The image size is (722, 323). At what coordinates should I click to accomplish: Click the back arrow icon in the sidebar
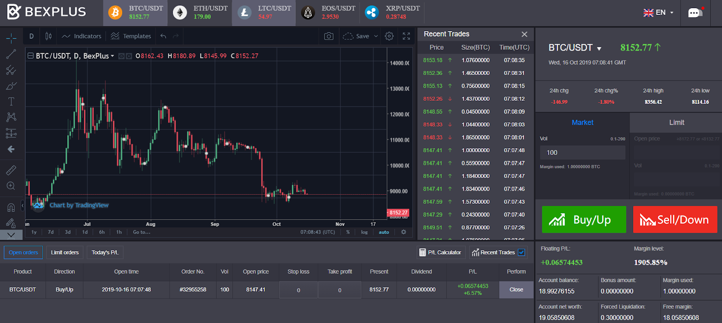point(11,149)
